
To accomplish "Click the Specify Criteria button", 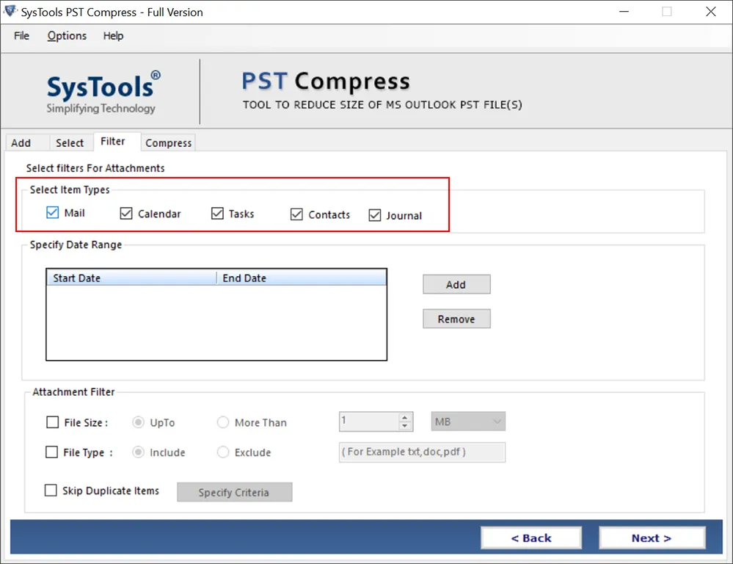I will pos(234,492).
